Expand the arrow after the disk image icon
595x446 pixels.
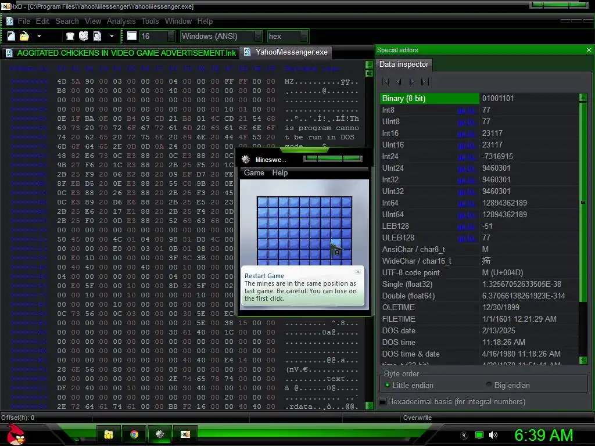pyautogui.click(x=112, y=37)
